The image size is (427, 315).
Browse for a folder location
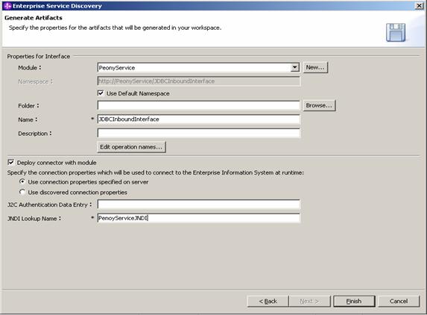coord(319,105)
